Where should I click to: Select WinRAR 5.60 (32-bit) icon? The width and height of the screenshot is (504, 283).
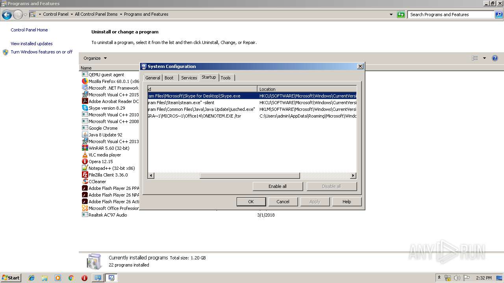85,148
